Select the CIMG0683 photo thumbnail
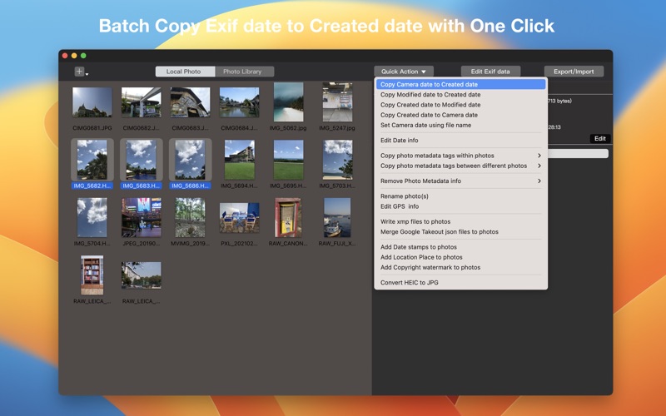Screen dimensions: 666x416 point(191,102)
